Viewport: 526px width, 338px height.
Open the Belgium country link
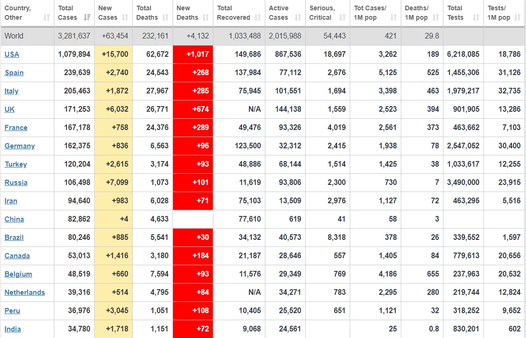[18, 274]
